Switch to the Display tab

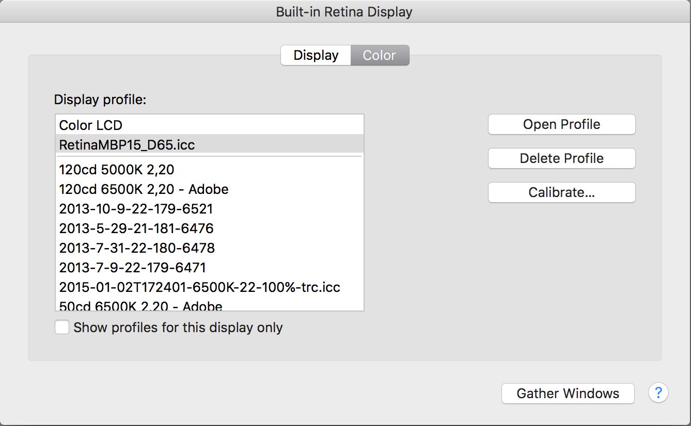(x=316, y=55)
